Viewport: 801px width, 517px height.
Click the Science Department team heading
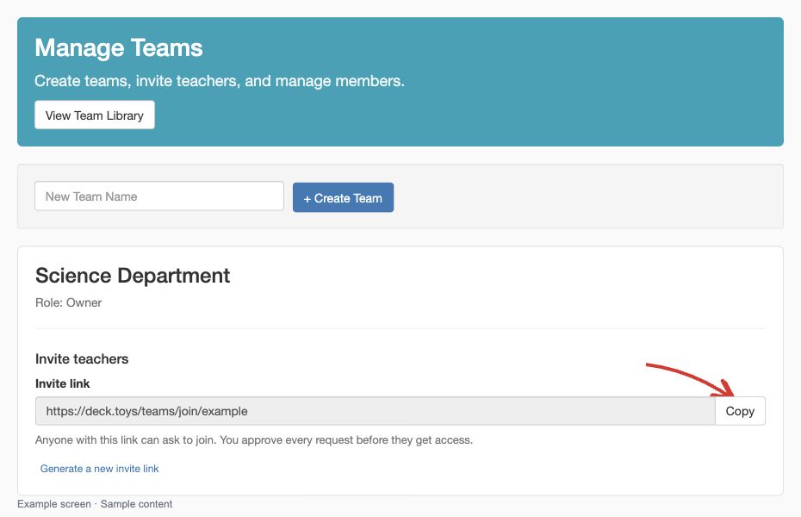[x=133, y=276]
